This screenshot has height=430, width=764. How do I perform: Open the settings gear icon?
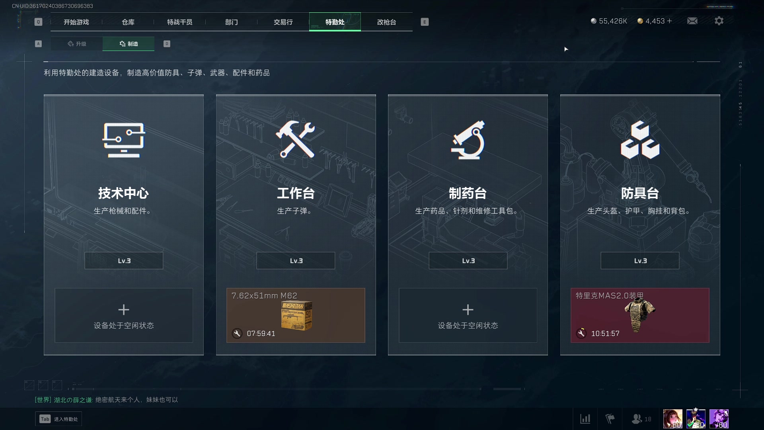pyautogui.click(x=719, y=21)
